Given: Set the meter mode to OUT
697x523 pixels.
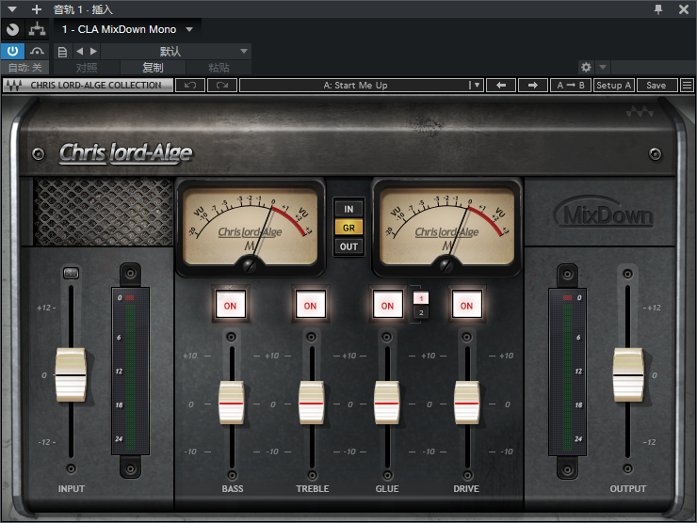Looking at the screenshot, I should pyautogui.click(x=348, y=246).
